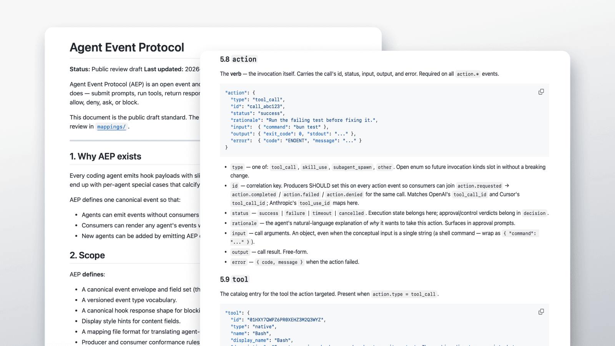615x346 pixels.
Task: Click 'Status: Public review draft' line
Action: pos(106,69)
